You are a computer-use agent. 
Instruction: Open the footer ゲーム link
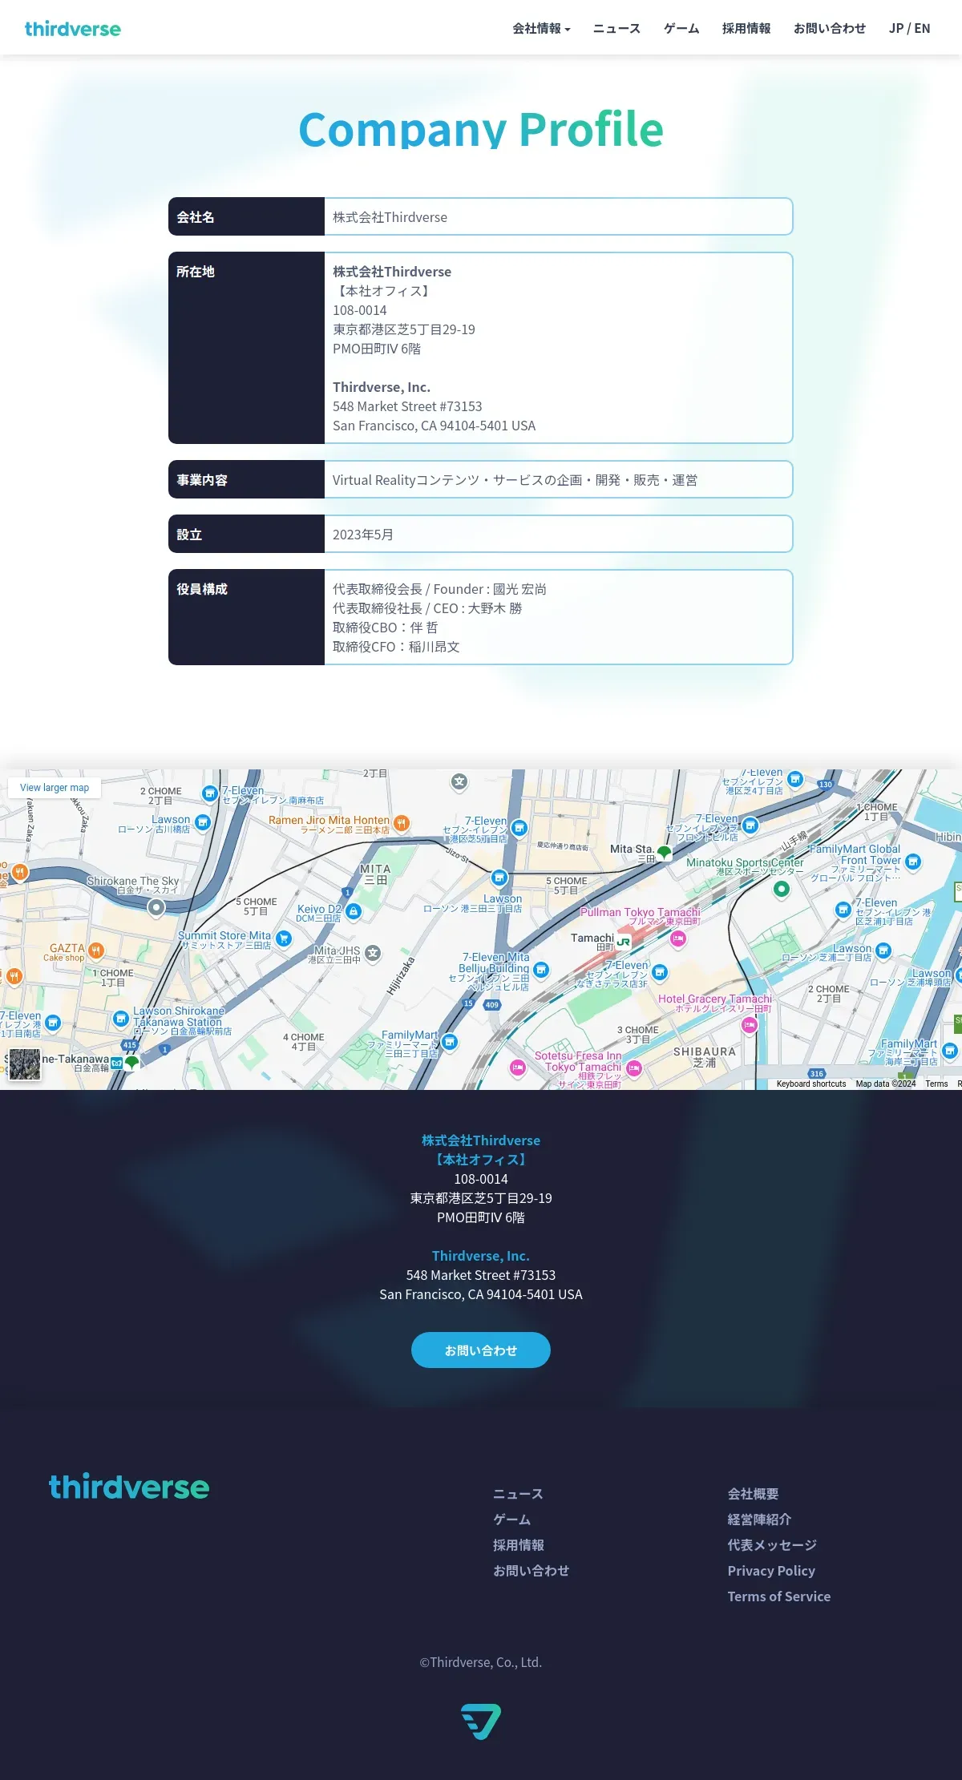511,1520
